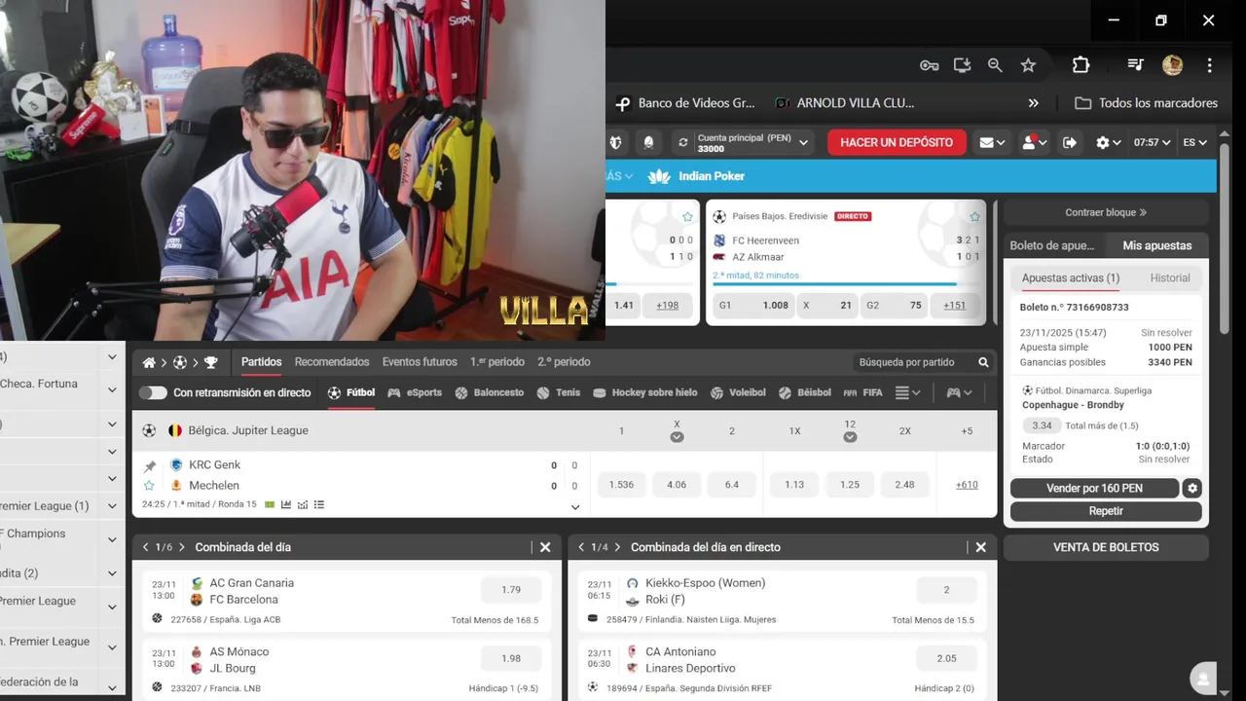Viewport: 1246px width, 701px height.
Task: Click the HACER UN DEPÓSITO button
Action: coord(897,142)
